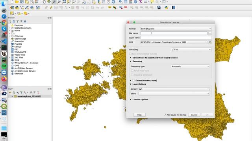Select the Zoom In magnifier tool
252x141 pixels.
(x=54, y=2)
